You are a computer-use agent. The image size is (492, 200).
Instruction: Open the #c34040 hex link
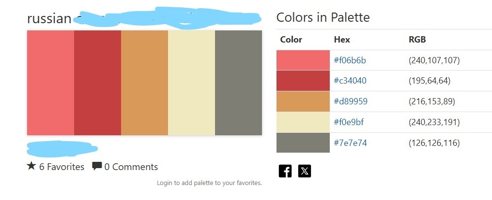click(350, 81)
